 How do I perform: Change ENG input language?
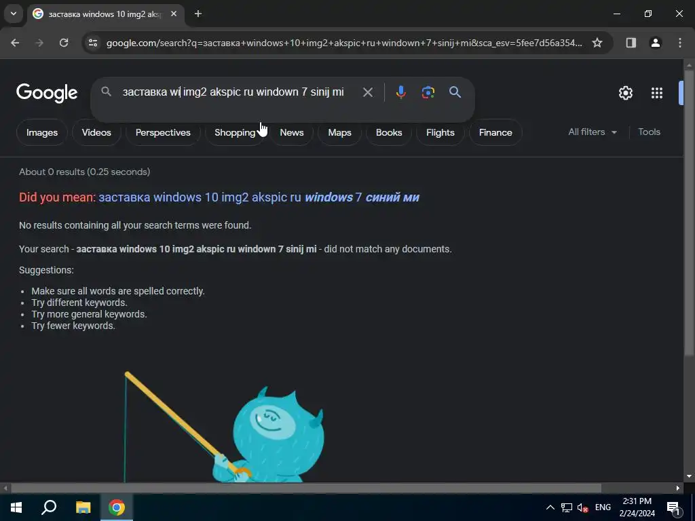pyautogui.click(x=603, y=507)
